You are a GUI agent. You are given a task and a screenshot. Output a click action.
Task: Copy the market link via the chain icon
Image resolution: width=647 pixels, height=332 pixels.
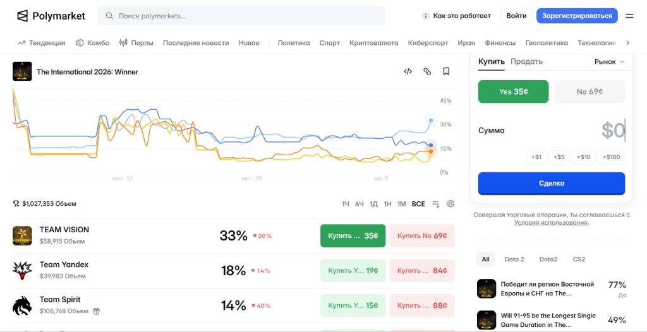point(427,71)
